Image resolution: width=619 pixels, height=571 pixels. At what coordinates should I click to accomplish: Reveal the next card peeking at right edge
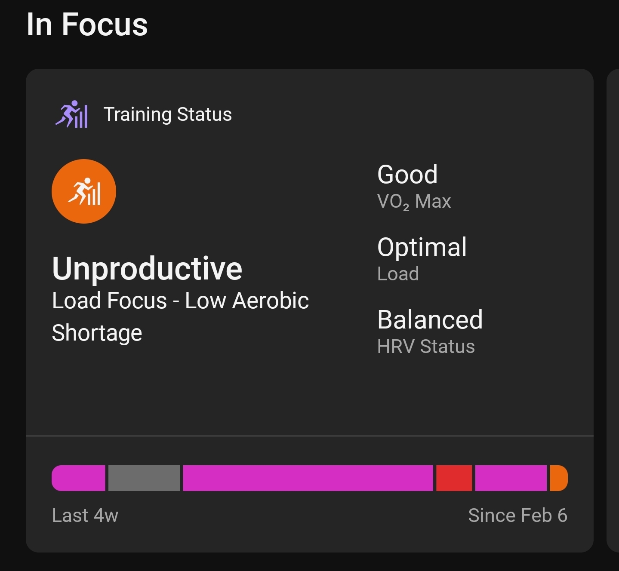pos(613,310)
